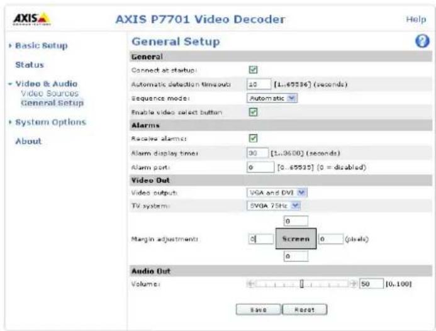
Task: Open the About page
Action: coord(28,142)
